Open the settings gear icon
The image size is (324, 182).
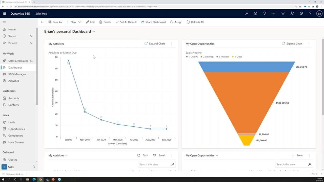click(x=301, y=13)
